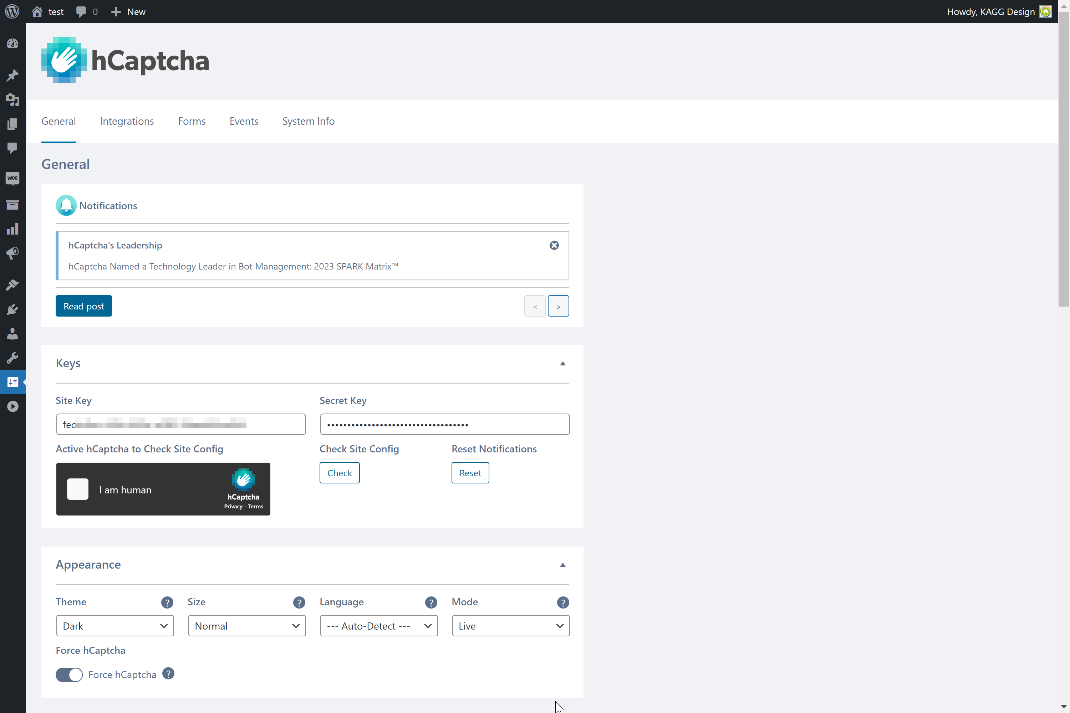The image size is (1070, 713).
Task: Open the Dashboard icon in sidebar
Action: tap(12, 43)
